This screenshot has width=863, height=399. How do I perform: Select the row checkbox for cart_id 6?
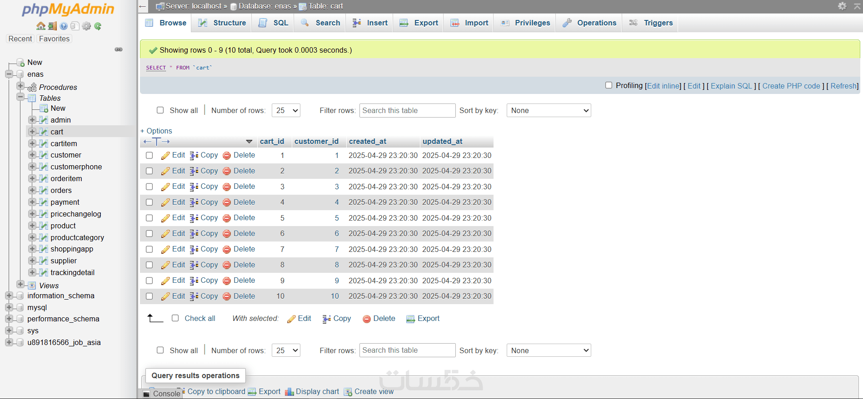pyautogui.click(x=149, y=233)
